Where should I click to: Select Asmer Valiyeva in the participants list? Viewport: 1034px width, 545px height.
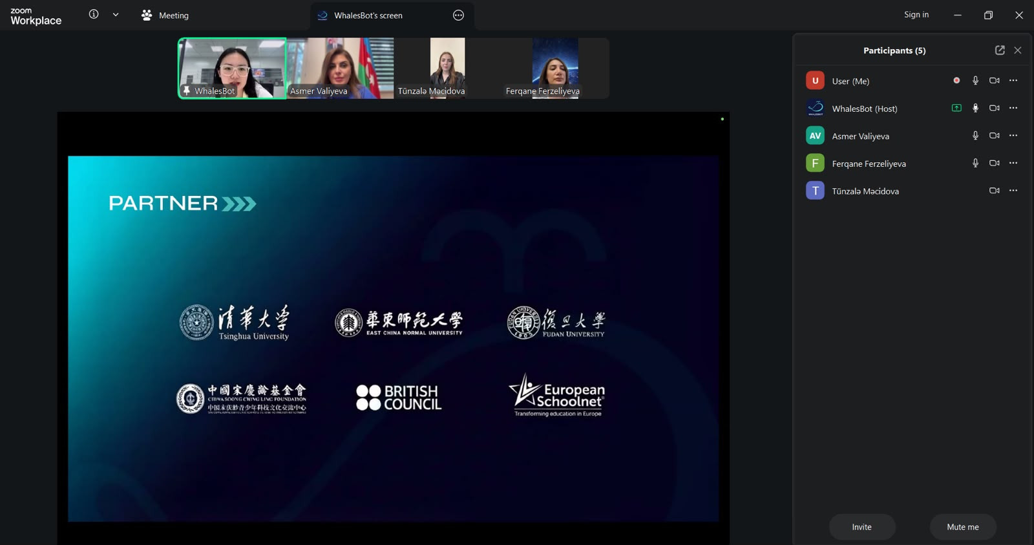point(861,136)
